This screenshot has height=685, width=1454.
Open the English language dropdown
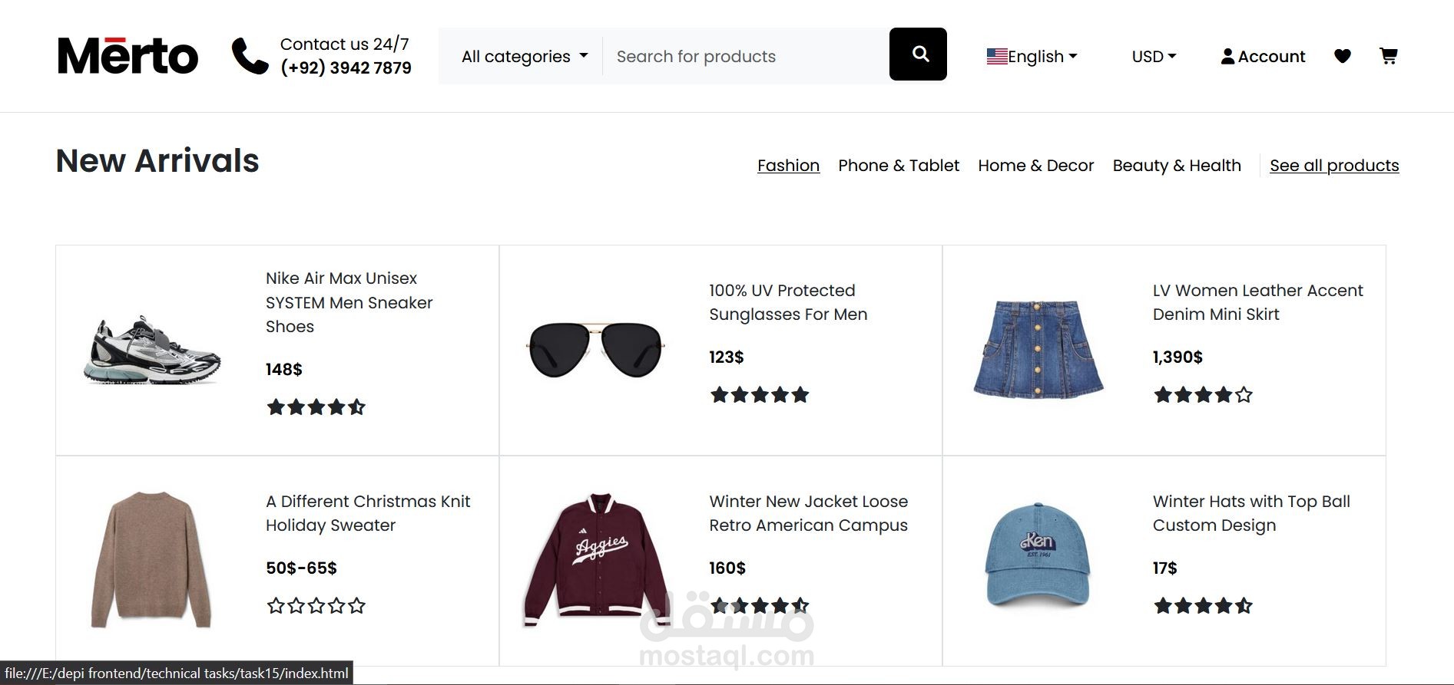pyautogui.click(x=1032, y=57)
